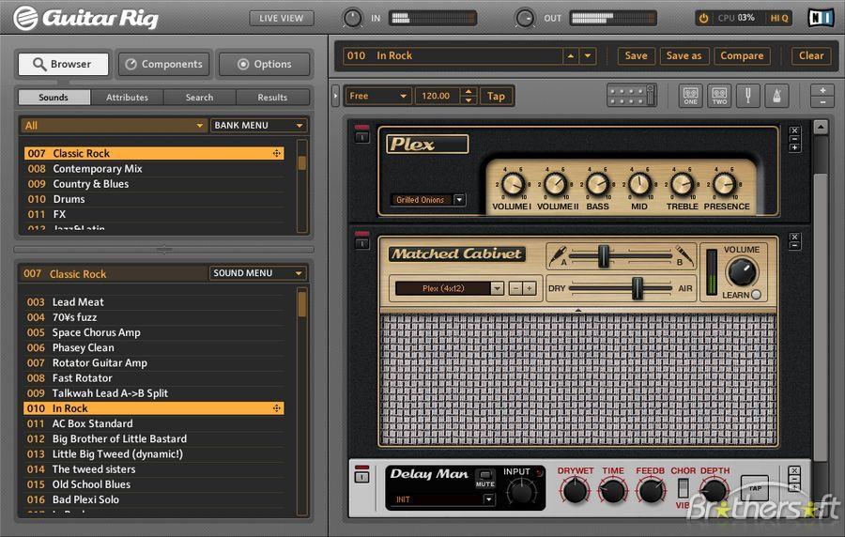Image resolution: width=845 pixels, height=537 pixels.
Task: Toggle the CPU power button
Action: 704,18
